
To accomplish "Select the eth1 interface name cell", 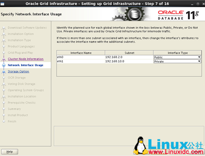I will (x=81, y=61).
